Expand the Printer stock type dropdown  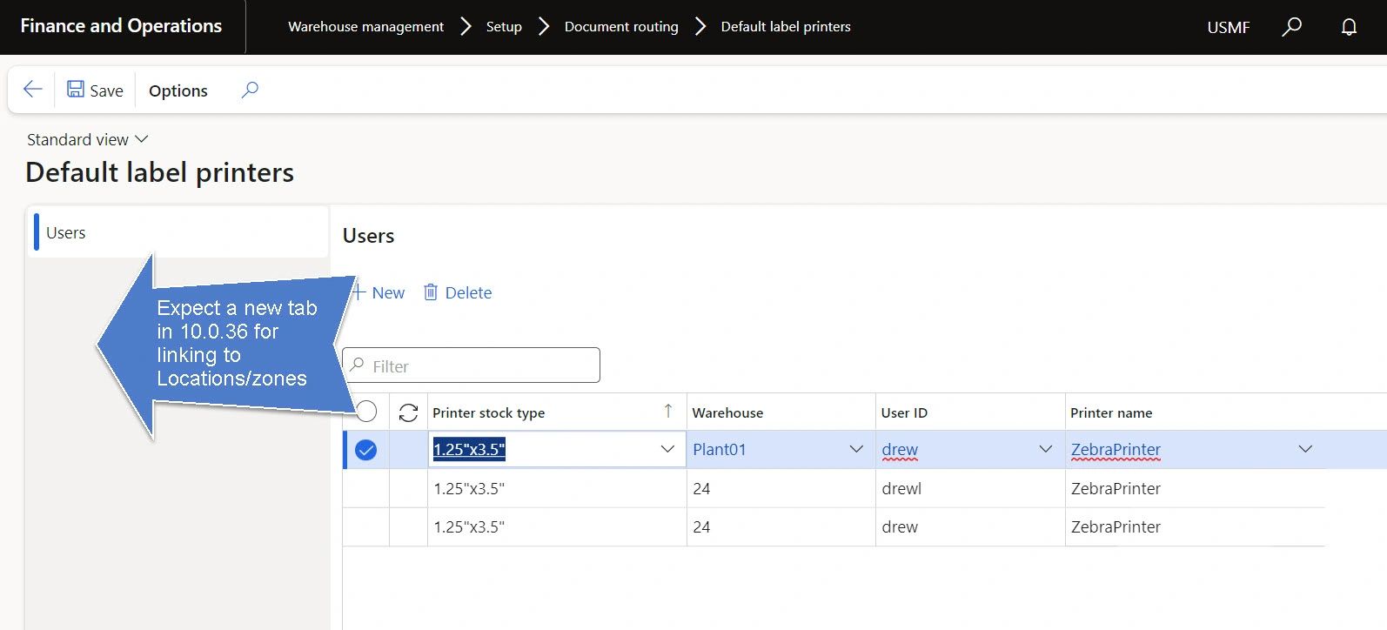pos(667,449)
